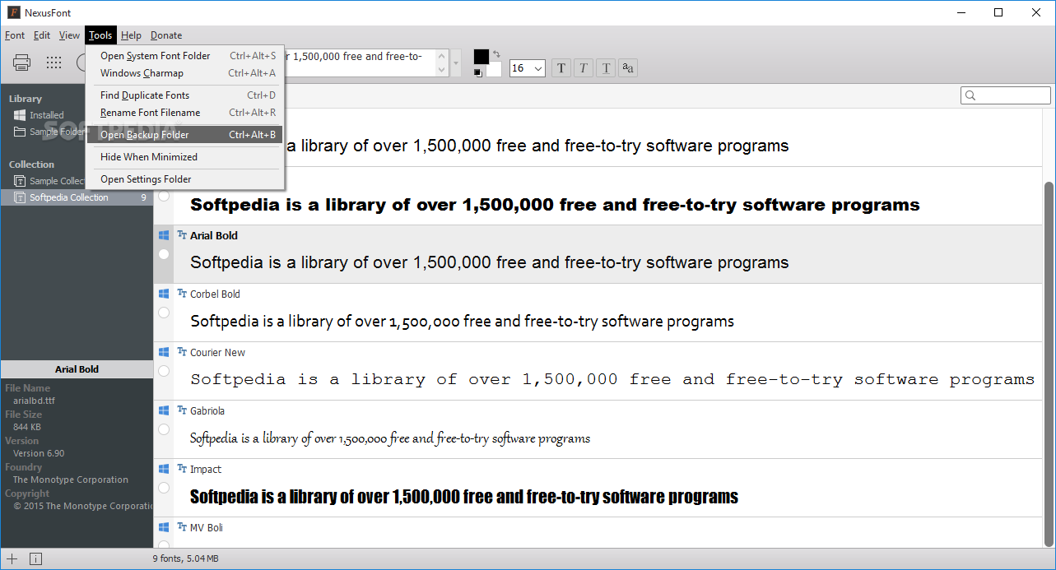Choose Open System Font Folder
The width and height of the screenshot is (1056, 570).
tap(185, 56)
